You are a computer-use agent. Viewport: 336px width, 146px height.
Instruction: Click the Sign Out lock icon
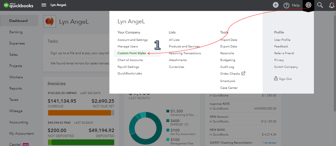click(276, 79)
